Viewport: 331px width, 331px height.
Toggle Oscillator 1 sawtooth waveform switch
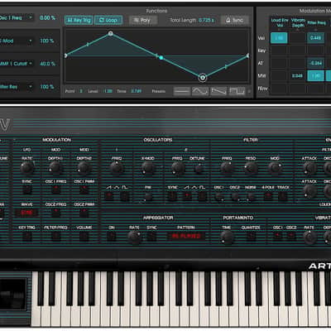109,196
